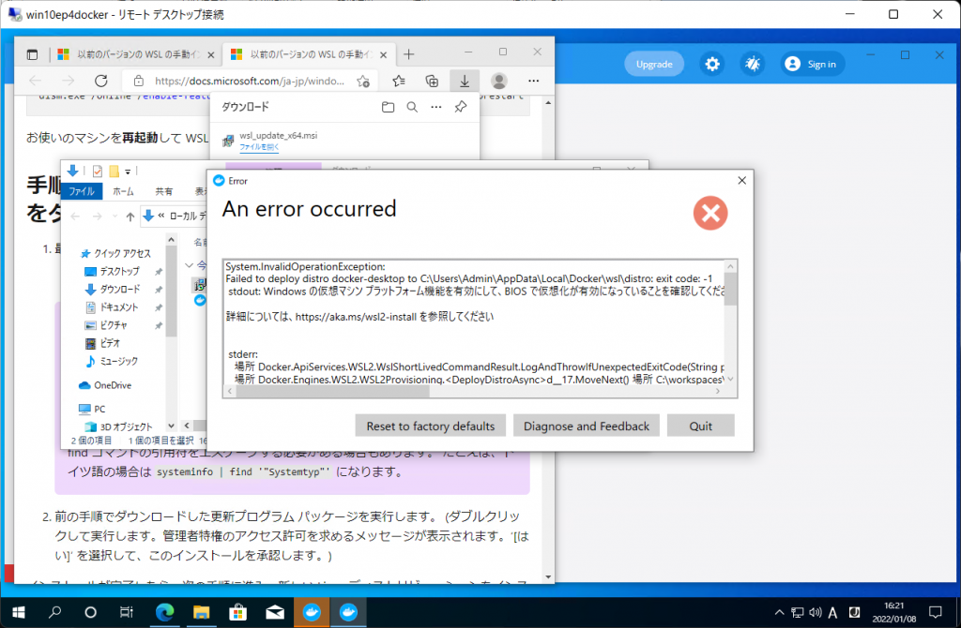Open Edge collections icon

[x=432, y=81]
